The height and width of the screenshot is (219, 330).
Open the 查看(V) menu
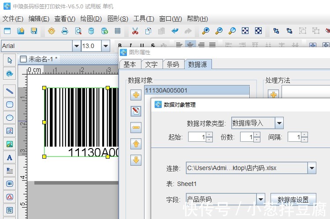point(65,19)
